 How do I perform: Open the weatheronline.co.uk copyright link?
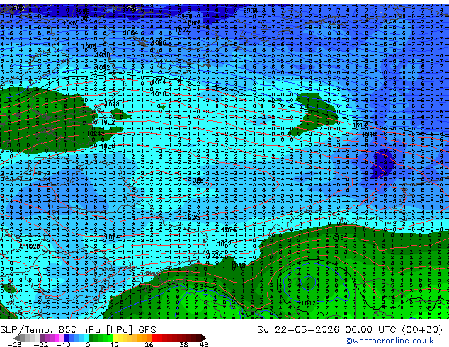(390, 341)
